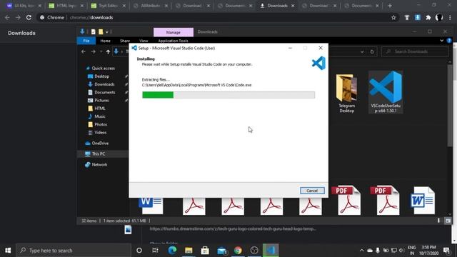Click the Manage contextual tab in Explorer

coord(174,32)
